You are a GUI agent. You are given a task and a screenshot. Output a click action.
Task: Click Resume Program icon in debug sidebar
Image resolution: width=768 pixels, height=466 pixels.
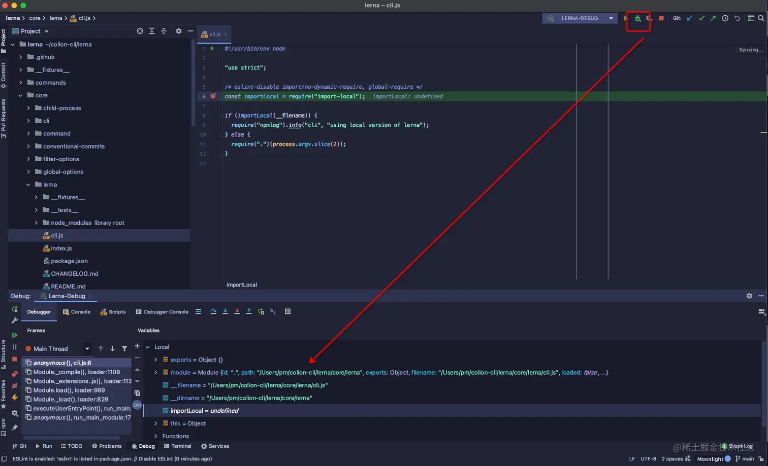pyautogui.click(x=15, y=335)
